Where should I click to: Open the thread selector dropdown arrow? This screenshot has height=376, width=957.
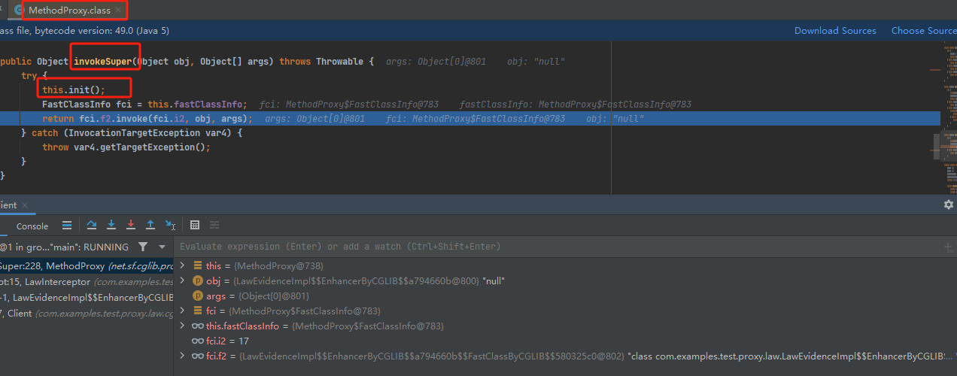162,247
